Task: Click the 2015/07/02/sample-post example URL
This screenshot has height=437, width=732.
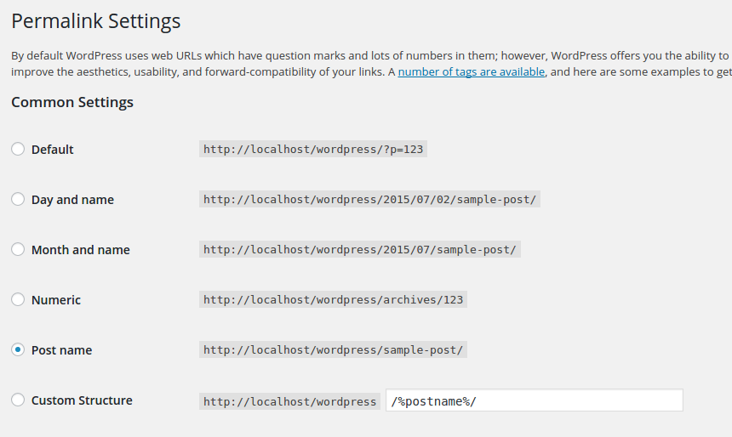Action: pos(369,199)
